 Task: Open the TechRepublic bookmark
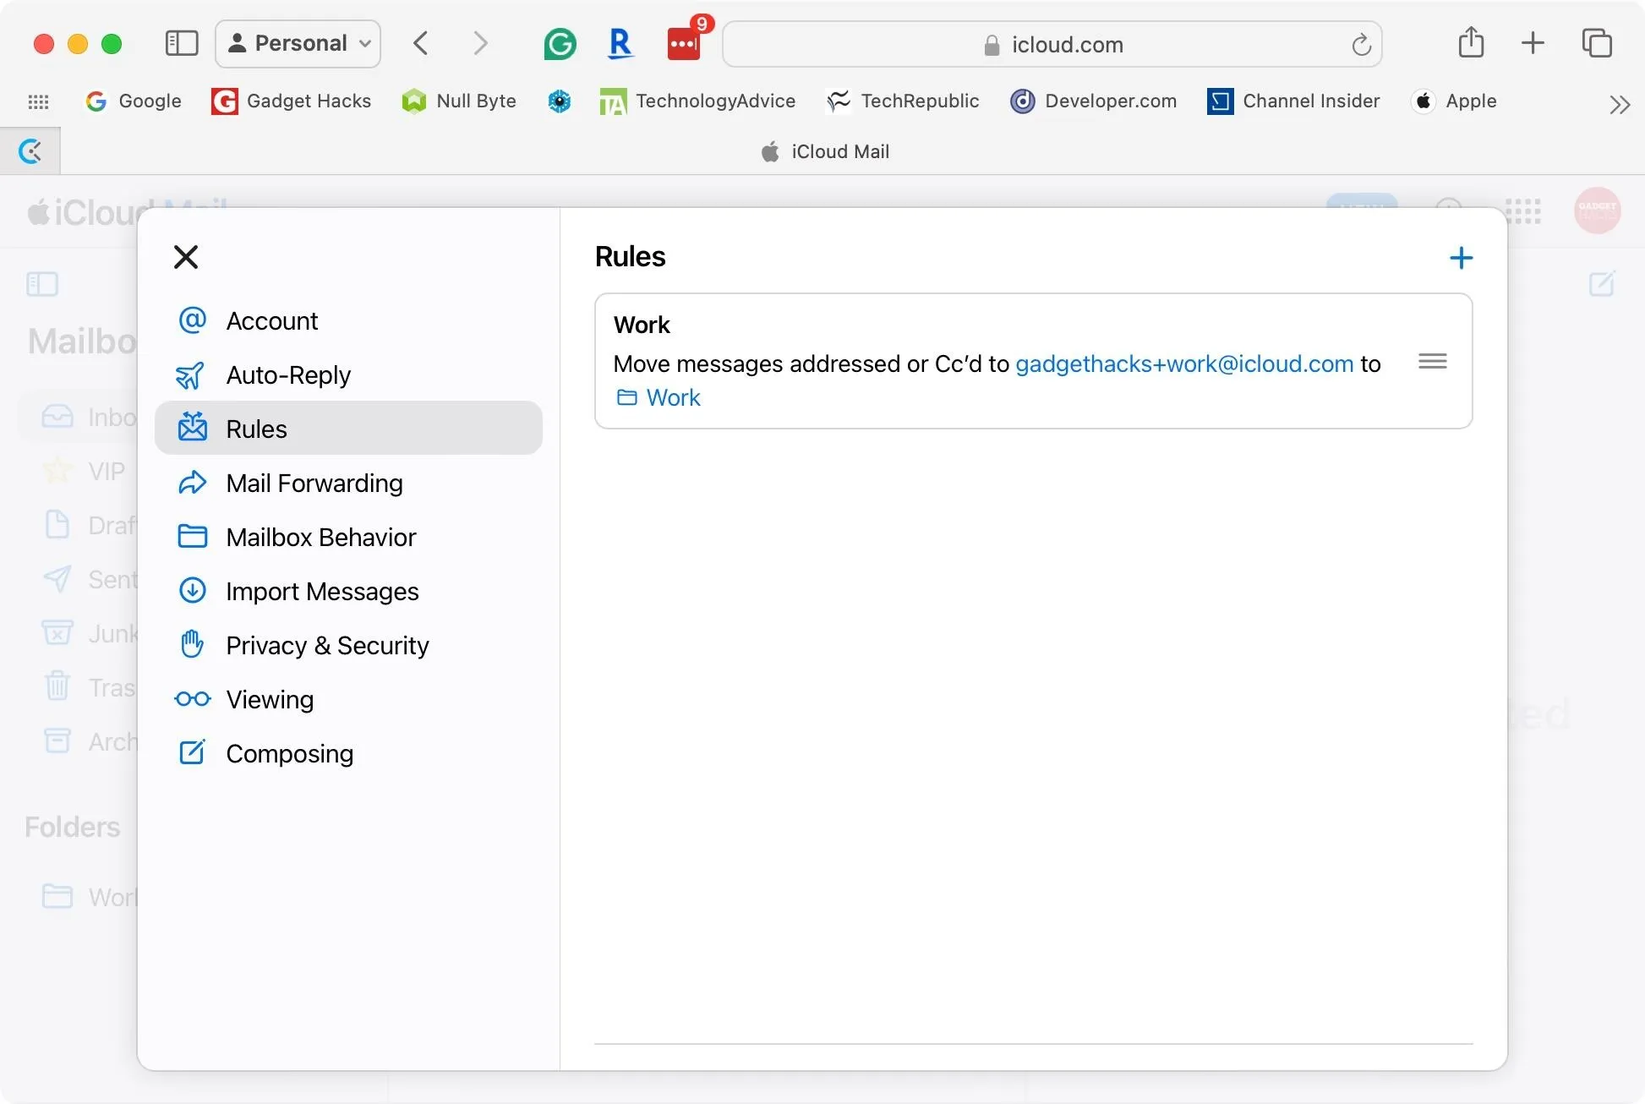[903, 101]
